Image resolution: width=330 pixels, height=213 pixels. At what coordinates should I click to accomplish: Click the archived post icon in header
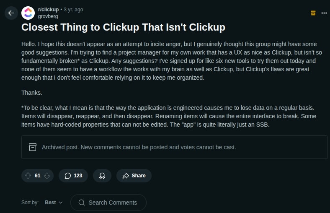(313, 13)
